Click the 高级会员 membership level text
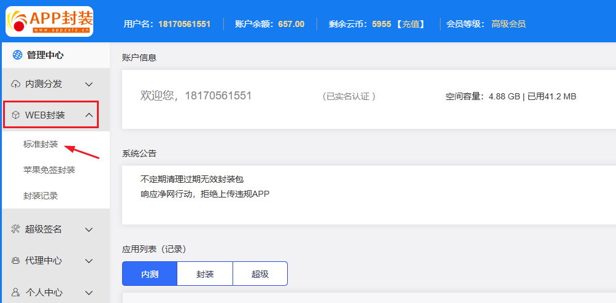The width and height of the screenshot is (616, 303). pos(508,24)
